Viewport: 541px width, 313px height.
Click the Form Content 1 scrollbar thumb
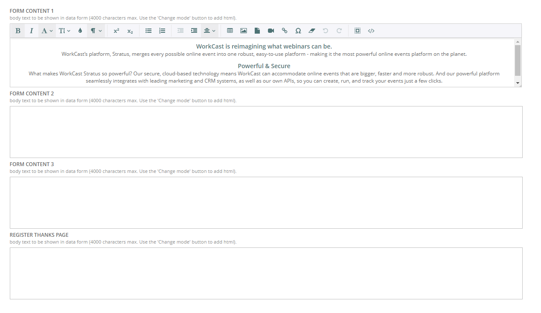(518, 60)
